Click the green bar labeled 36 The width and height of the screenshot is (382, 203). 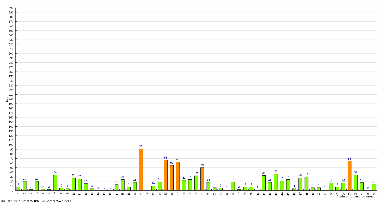276,182
